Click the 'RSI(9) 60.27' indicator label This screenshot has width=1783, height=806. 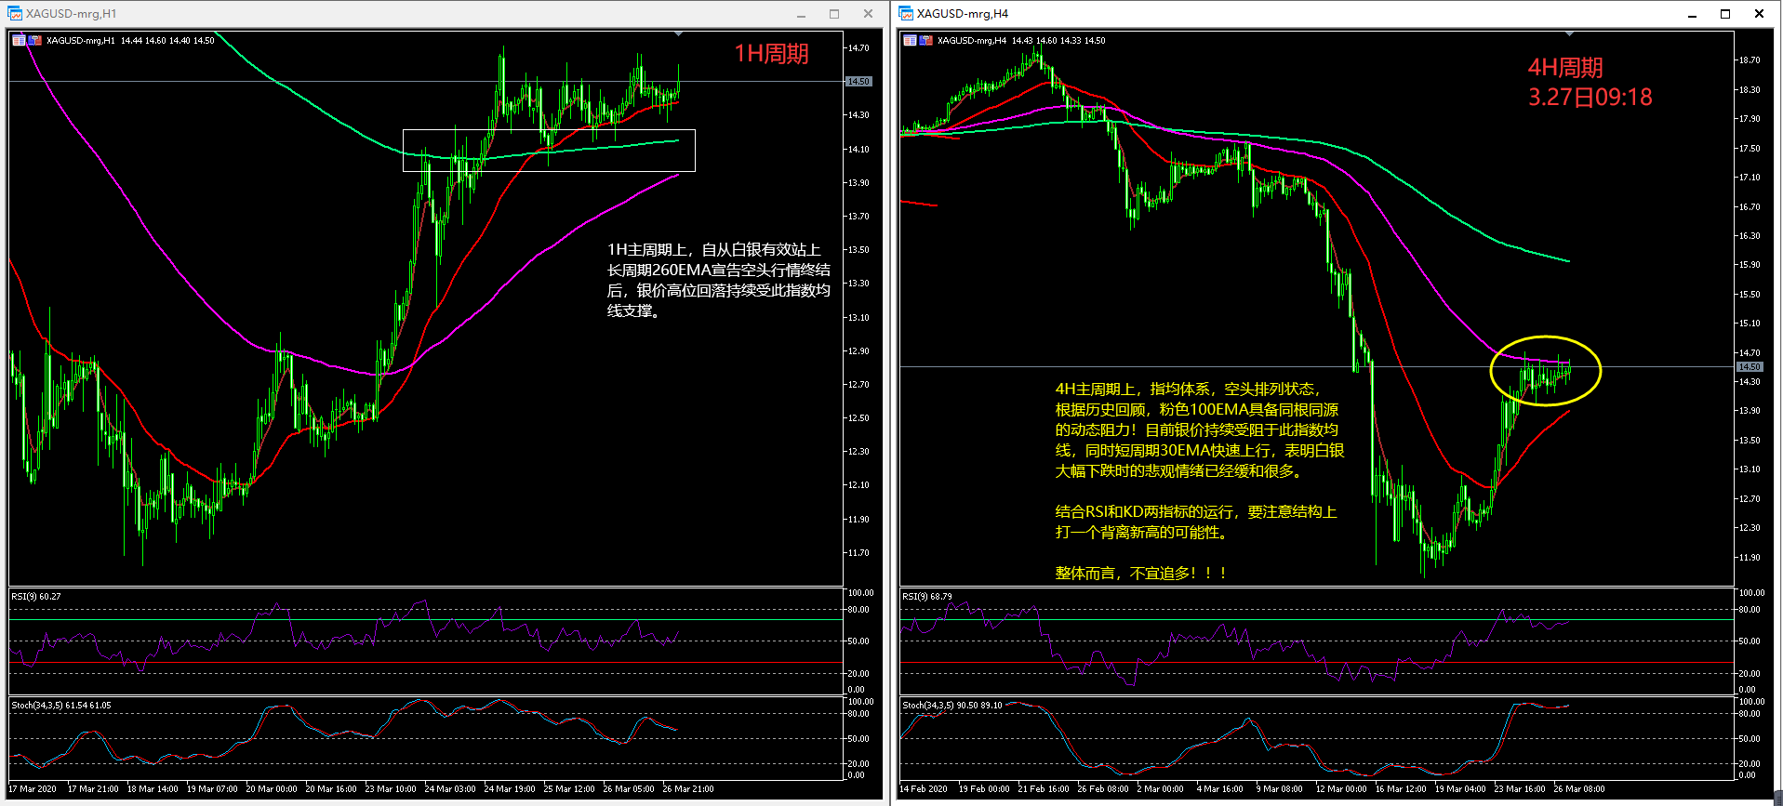click(x=36, y=597)
